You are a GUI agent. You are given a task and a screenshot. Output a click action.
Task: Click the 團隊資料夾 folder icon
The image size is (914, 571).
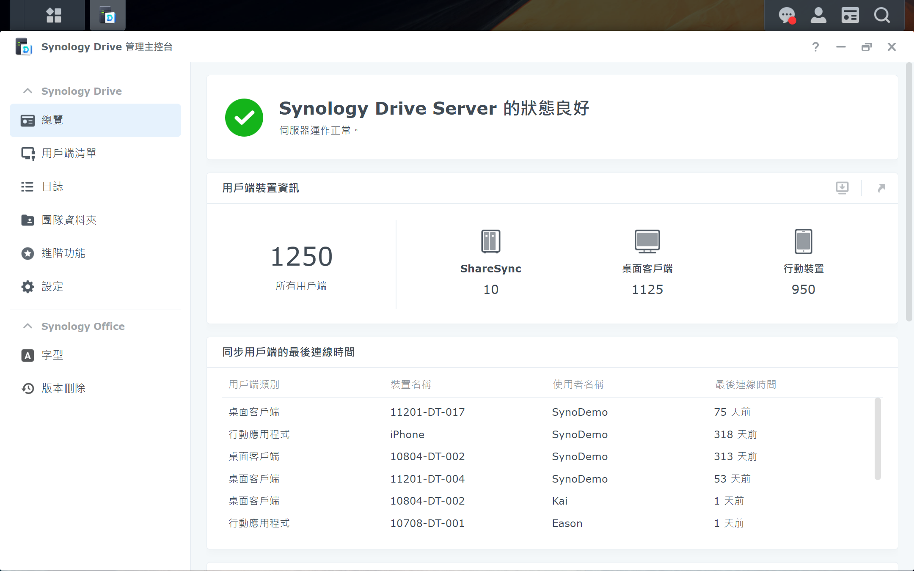(x=28, y=220)
